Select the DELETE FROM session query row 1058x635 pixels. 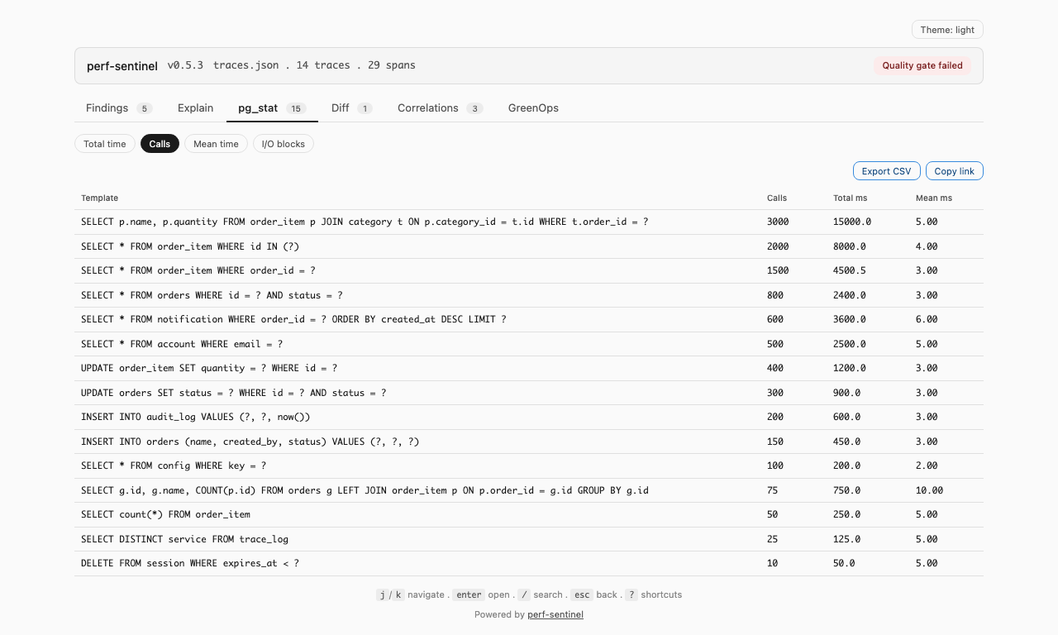tap(189, 563)
